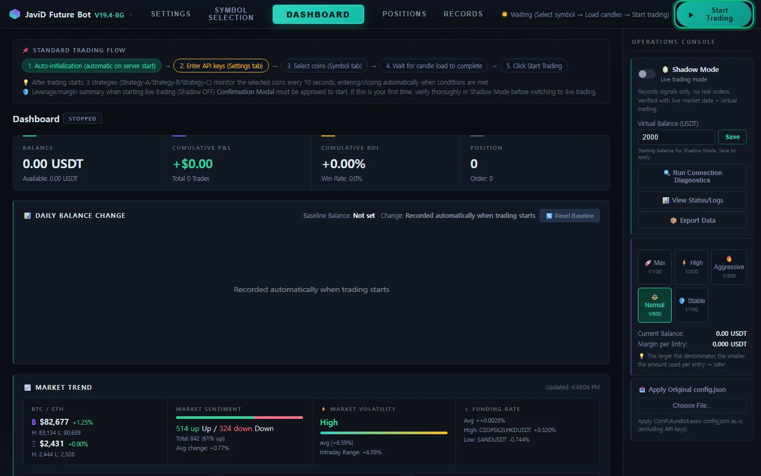Choose a config.json file to apply
Image resolution: width=761 pixels, height=476 pixels.
(x=692, y=406)
